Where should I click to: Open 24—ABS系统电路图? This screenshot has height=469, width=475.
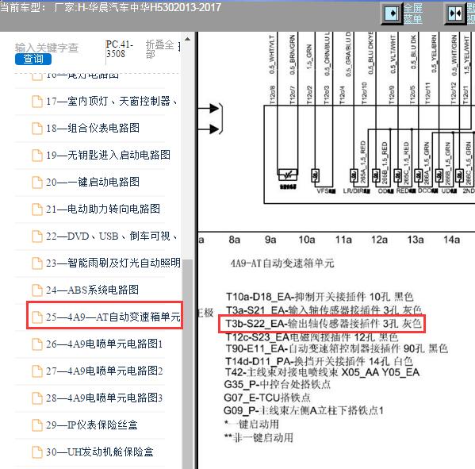(x=93, y=290)
